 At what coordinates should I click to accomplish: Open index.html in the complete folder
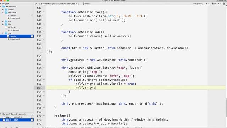15,18
